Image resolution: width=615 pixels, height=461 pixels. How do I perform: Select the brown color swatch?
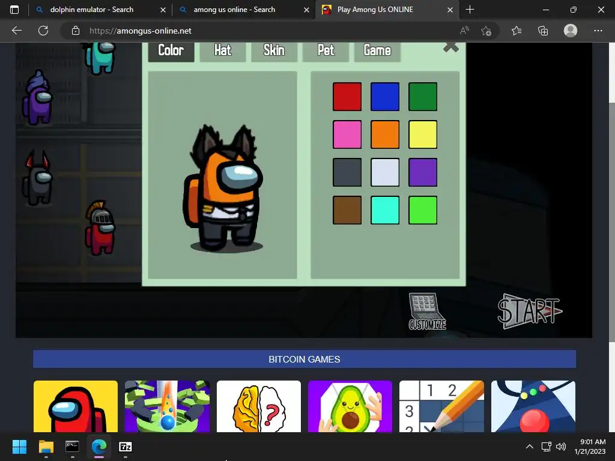[347, 210]
